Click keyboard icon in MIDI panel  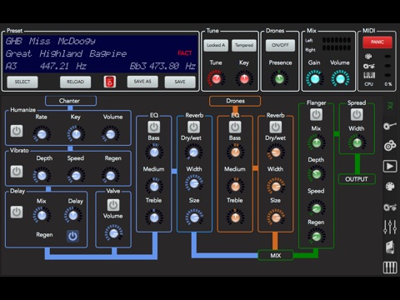369,75
